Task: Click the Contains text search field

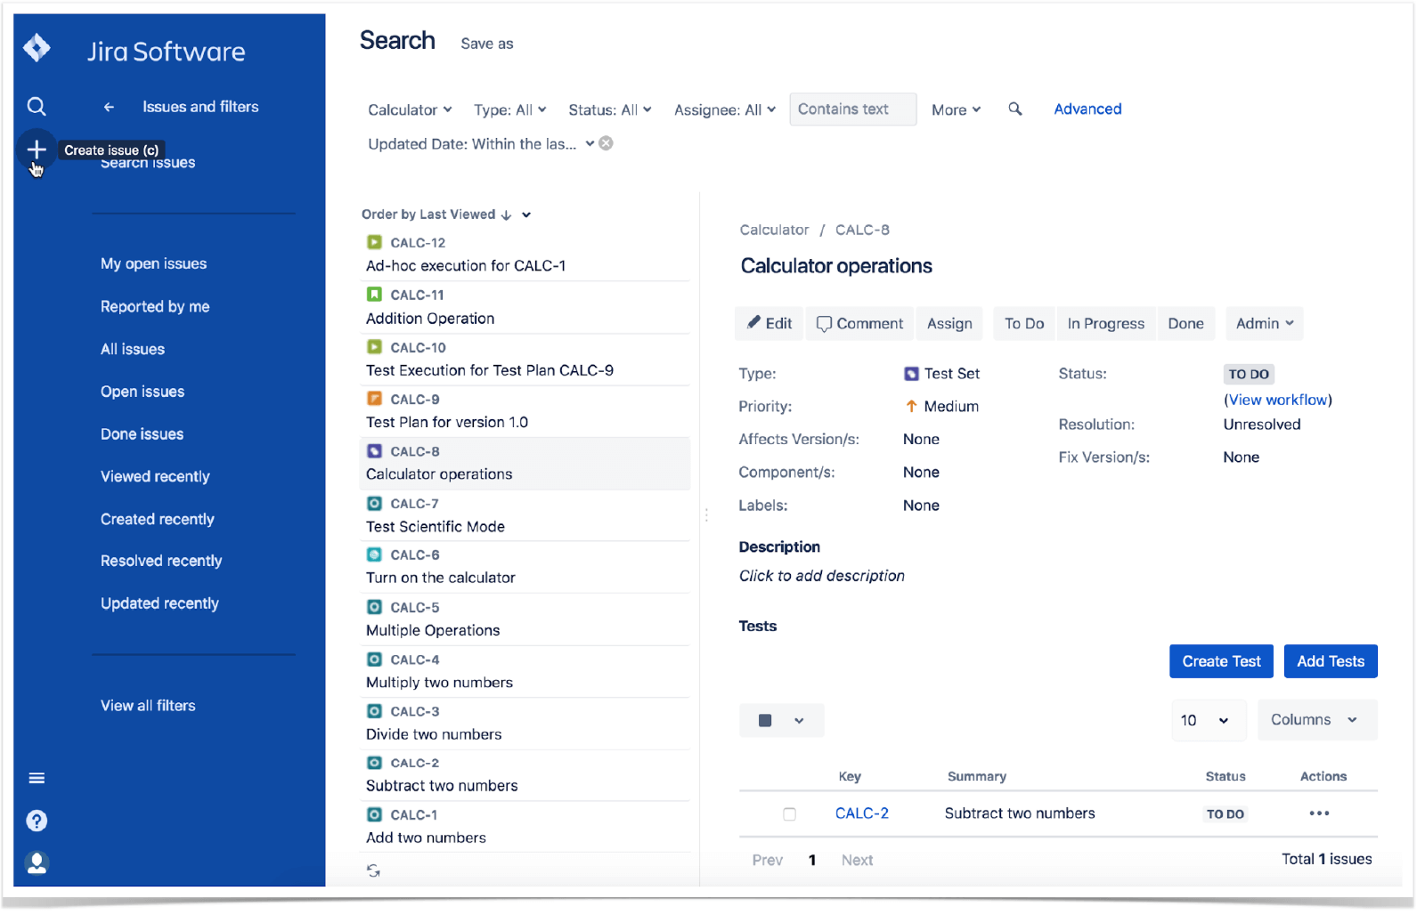Action: click(851, 109)
